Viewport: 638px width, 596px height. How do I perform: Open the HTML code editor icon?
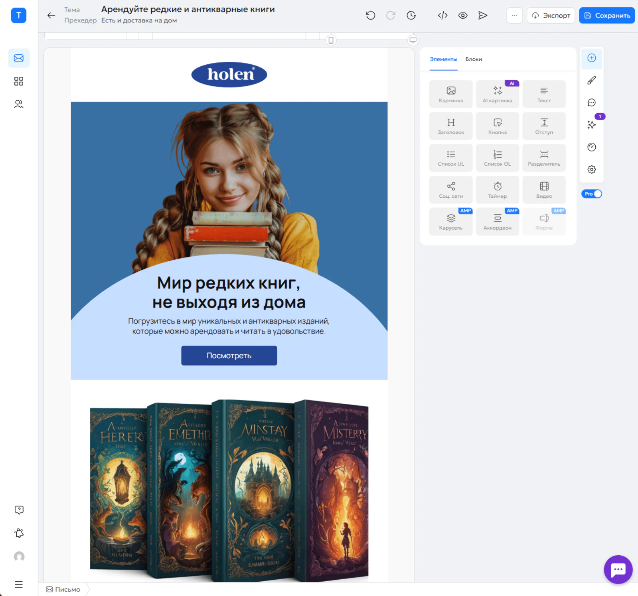click(x=442, y=16)
